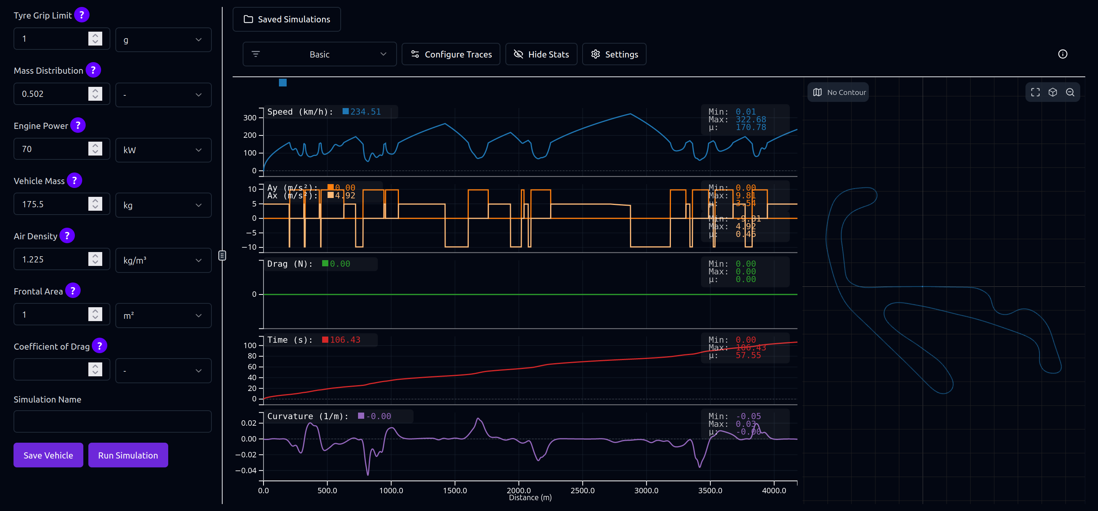The width and height of the screenshot is (1098, 511).
Task: Click the zoom out magnifier icon
Action: pos(1070,92)
